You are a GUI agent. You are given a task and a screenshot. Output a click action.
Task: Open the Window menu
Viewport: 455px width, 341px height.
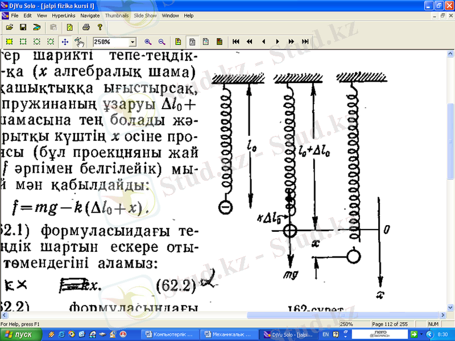coord(170,16)
